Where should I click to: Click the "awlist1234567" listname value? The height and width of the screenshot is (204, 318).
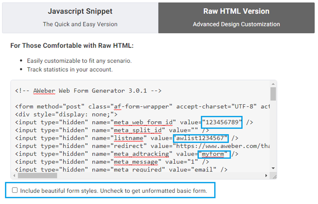(201, 138)
